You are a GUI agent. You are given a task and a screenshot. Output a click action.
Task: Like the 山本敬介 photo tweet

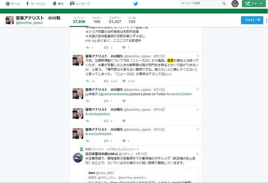pyautogui.click(x=124, y=101)
